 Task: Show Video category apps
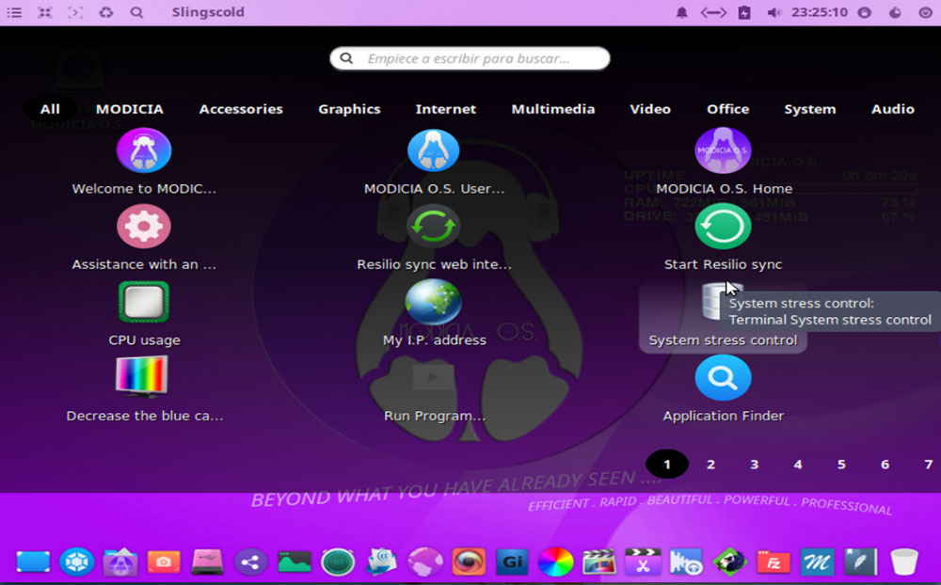[x=650, y=108]
